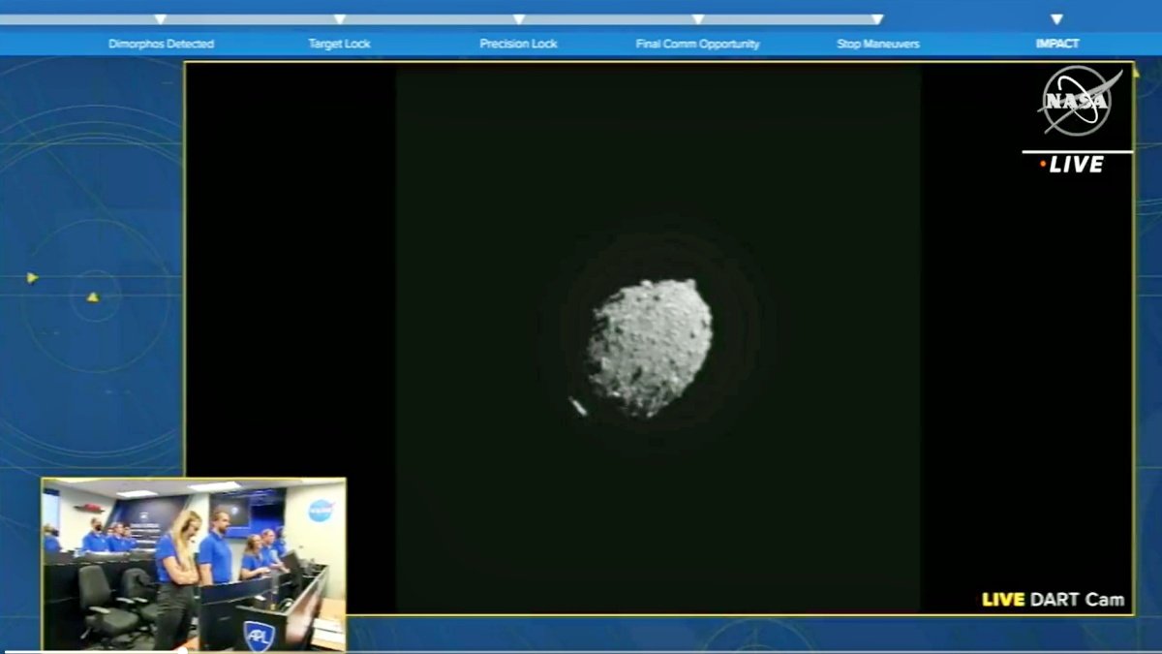Click the triangle marker above Final Comm Opportunity
Image resolution: width=1162 pixels, height=654 pixels.
(698, 18)
